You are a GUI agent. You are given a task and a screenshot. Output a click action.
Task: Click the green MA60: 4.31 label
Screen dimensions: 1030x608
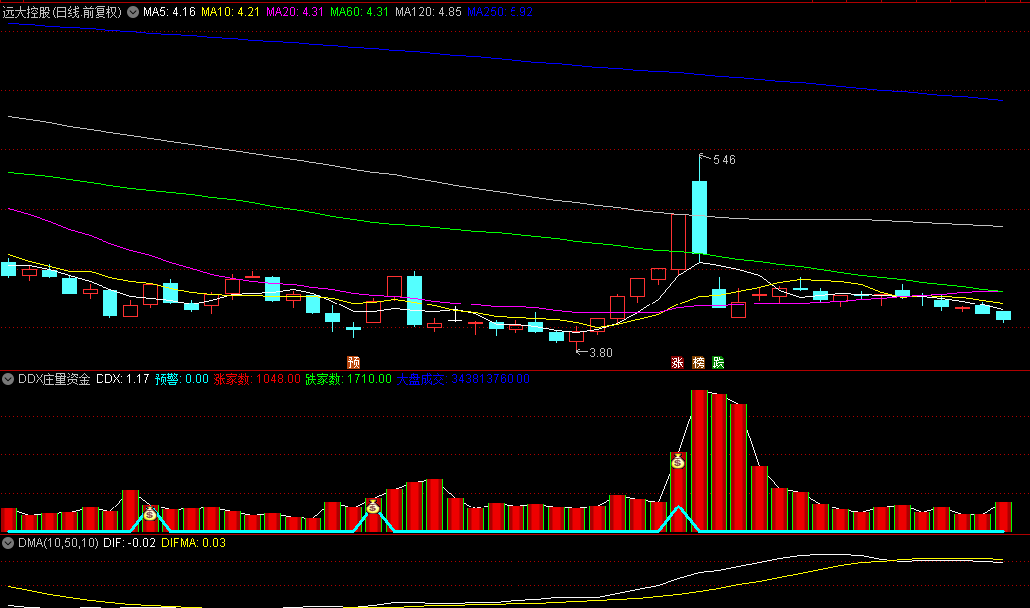[x=359, y=12]
